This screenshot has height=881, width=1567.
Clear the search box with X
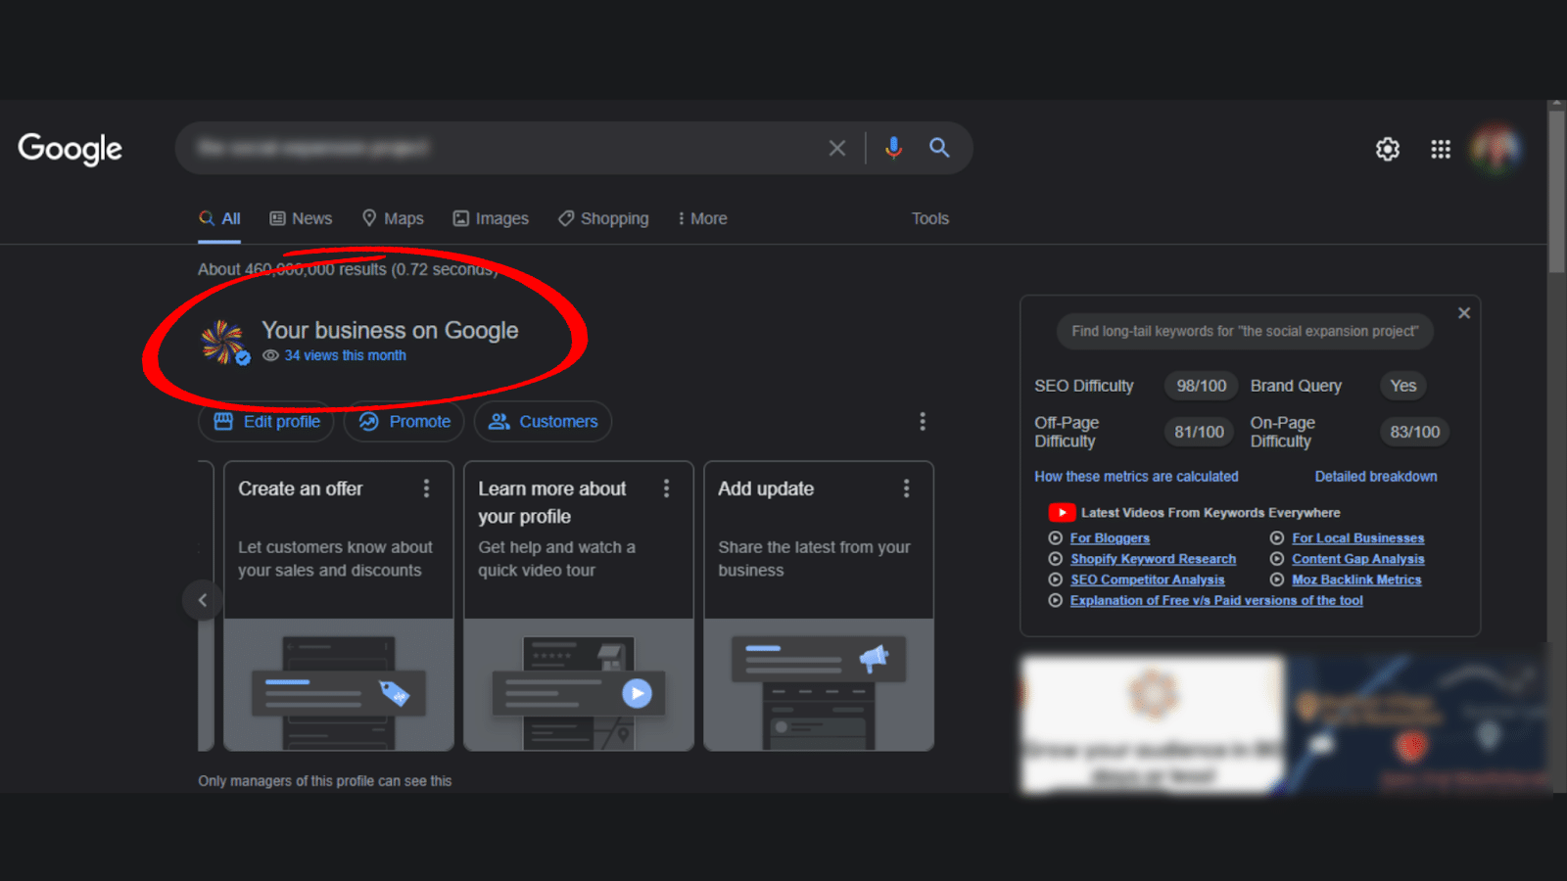click(837, 148)
